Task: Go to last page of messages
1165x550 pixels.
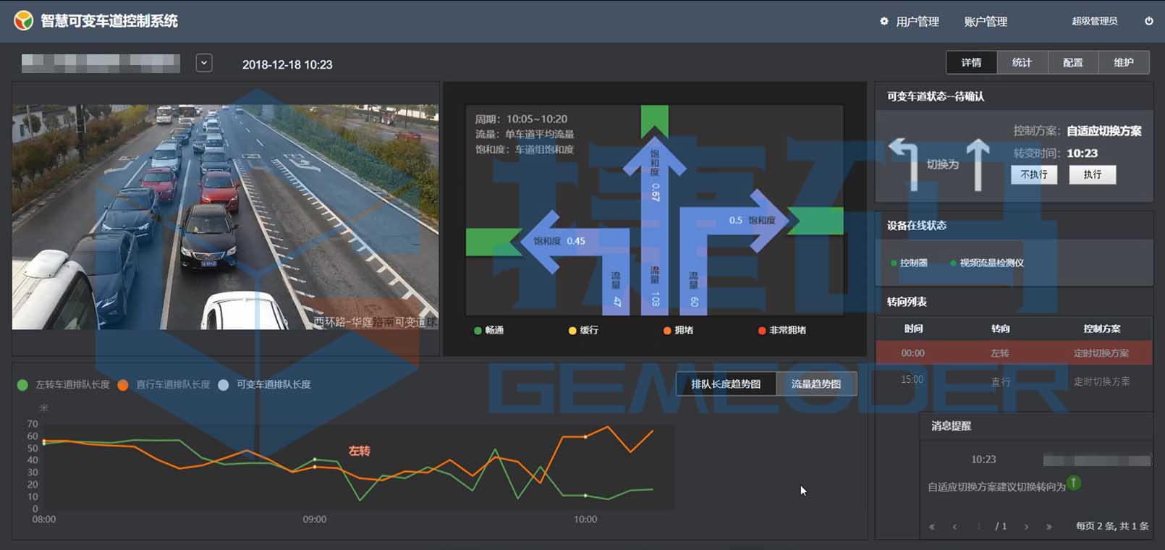Action: click(x=1048, y=527)
